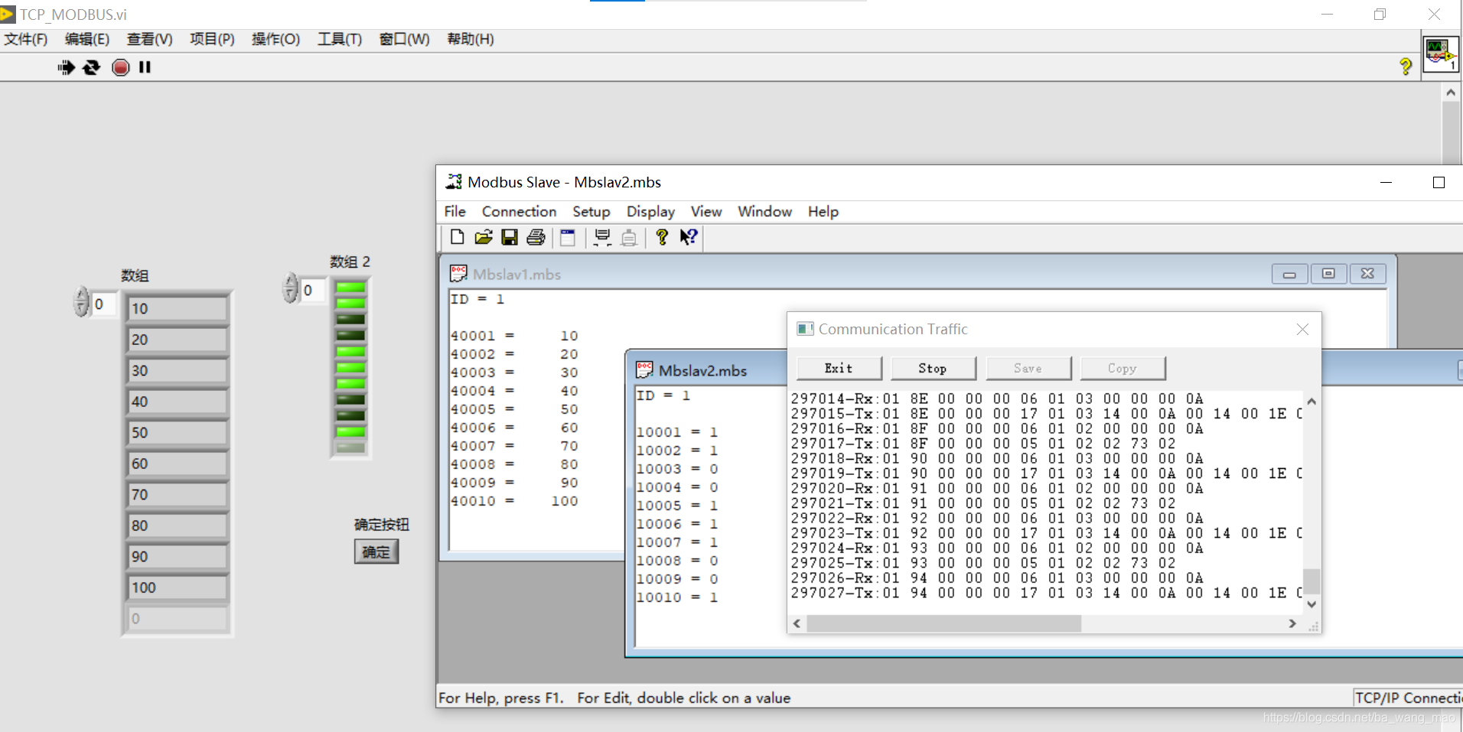Open the Connection menu in Modbus Slave
Image resolution: width=1463 pixels, height=732 pixels.
coord(519,211)
